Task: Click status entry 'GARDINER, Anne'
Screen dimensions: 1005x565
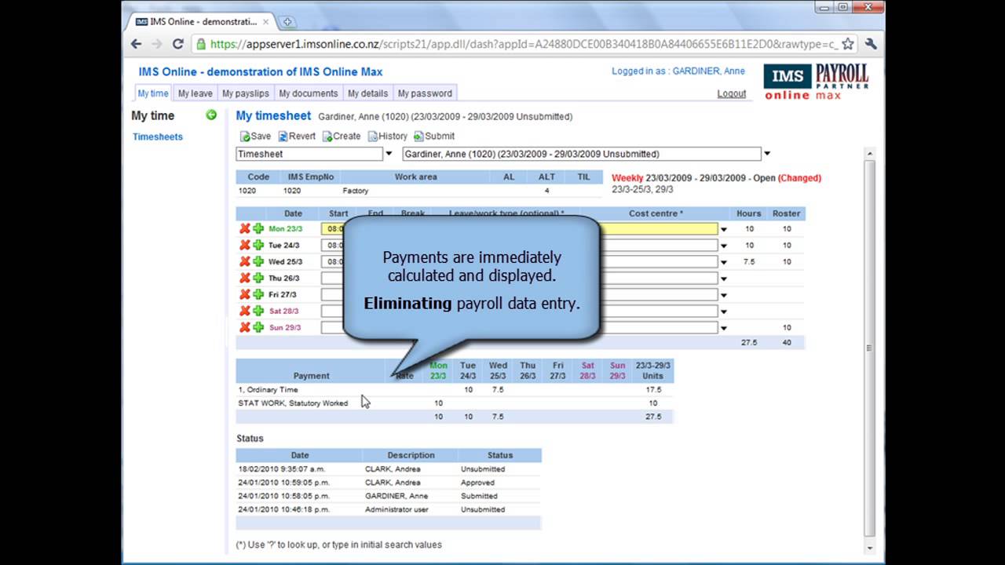Action: [x=397, y=496]
